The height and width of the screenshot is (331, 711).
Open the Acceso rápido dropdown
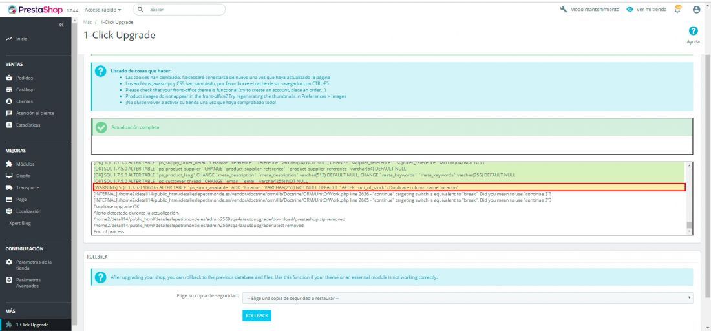tap(103, 10)
